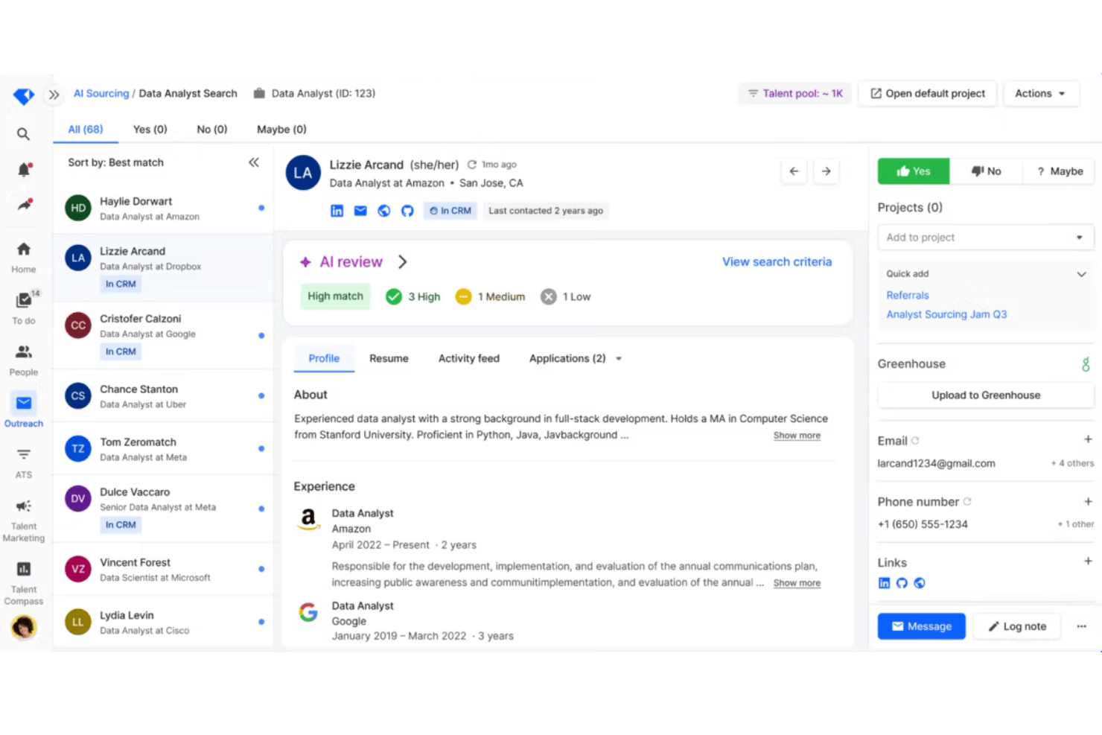Open GitHub icon in Links section
The height and width of the screenshot is (735, 1102).
point(902,583)
